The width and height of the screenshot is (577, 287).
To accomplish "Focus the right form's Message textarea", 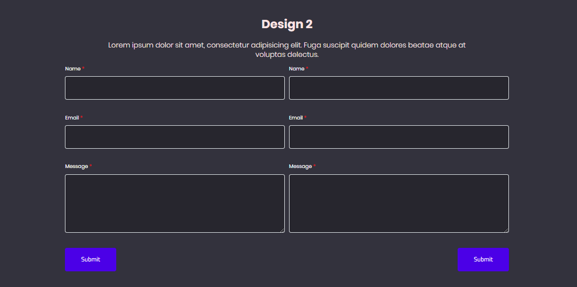I will coord(398,203).
